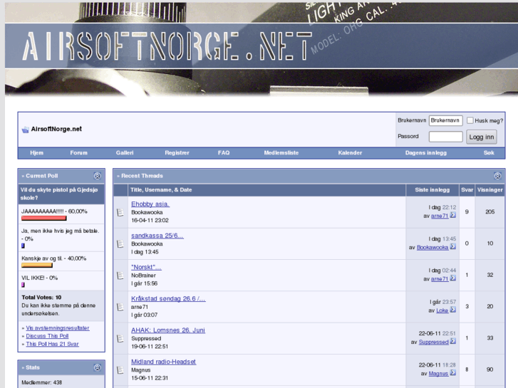Open the "Norskt"... thread
Screen dimensions: 518x388
[x=146, y=267]
